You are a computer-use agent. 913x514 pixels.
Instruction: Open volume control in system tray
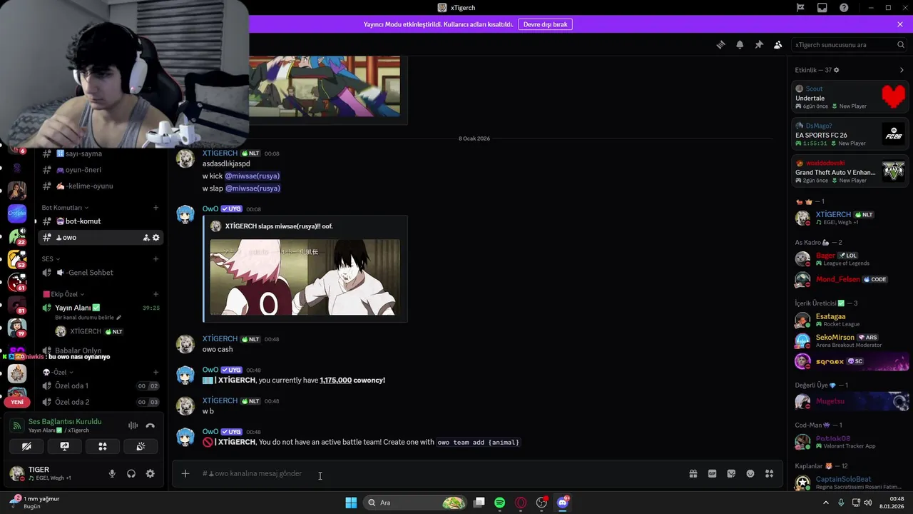coord(867,503)
